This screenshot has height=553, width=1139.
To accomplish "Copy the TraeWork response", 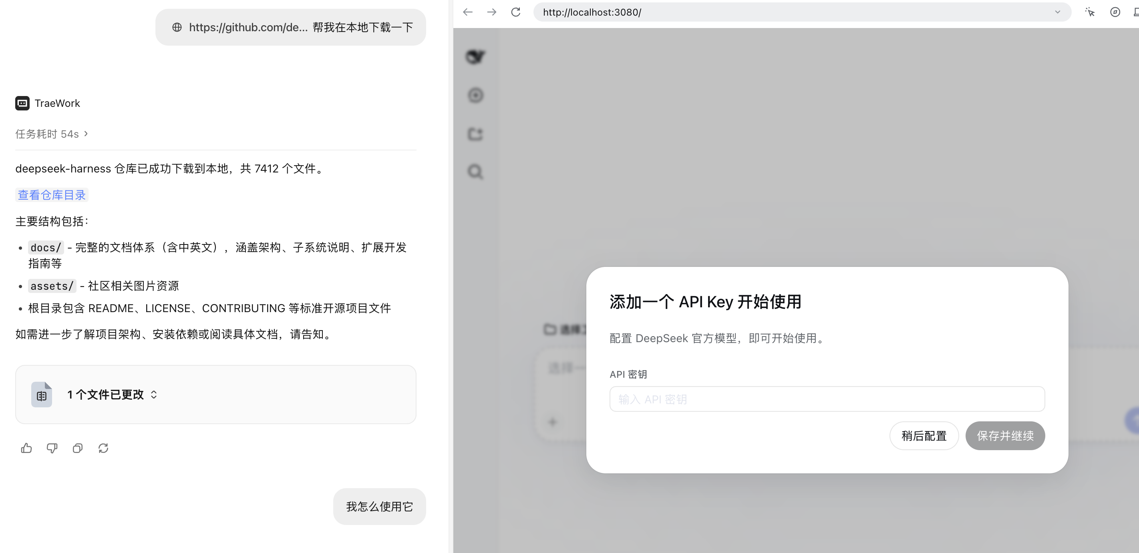I will [78, 448].
